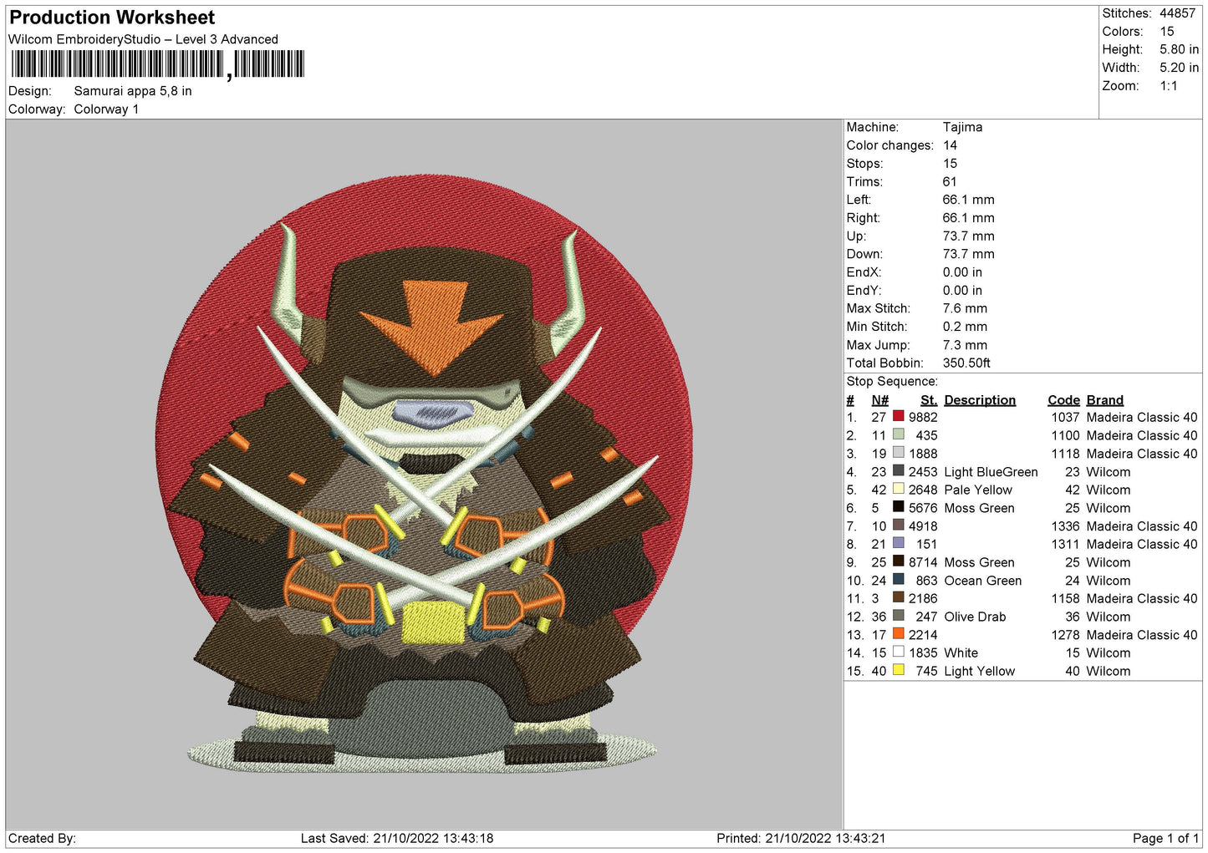This screenshot has width=1208, height=853.
Task: Select the Olive Drab swatch in row 12
Action: (899, 616)
